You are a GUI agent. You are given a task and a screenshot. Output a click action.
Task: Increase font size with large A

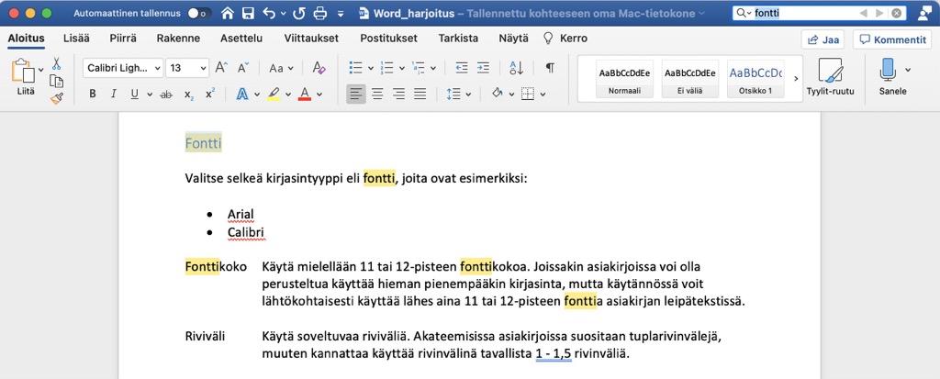coord(221,68)
